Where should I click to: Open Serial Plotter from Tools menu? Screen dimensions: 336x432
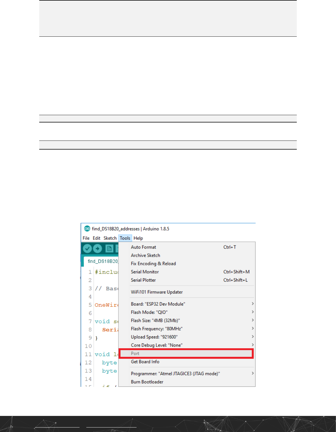pos(187,280)
